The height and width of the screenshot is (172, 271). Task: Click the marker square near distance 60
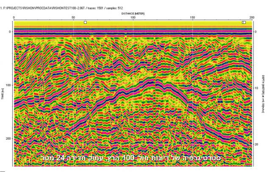pos(85,23)
